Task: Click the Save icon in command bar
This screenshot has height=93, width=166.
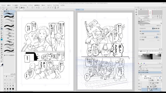Action: 24,7
